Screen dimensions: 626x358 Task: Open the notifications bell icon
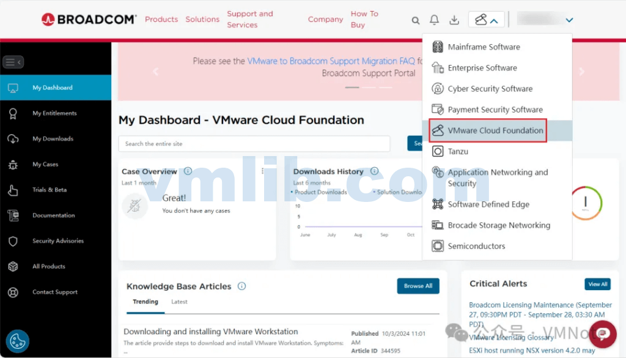click(x=434, y=20)
